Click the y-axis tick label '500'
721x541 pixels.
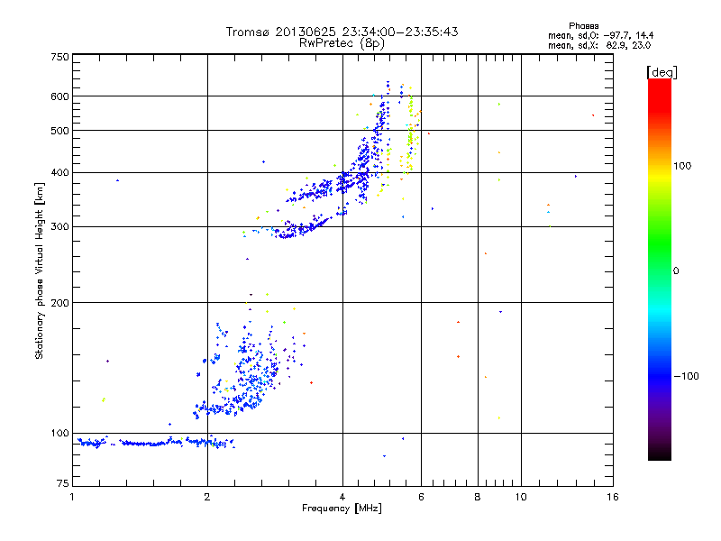pos(60,131)
